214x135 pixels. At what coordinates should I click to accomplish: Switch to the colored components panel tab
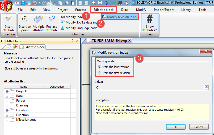(x=15, y=47)
